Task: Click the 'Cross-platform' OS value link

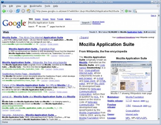Action: (132, 111)
